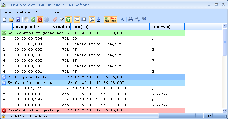Save using the floppy disk icon
The height and width of the screenshot is (119, 228).
coord(18,19)
